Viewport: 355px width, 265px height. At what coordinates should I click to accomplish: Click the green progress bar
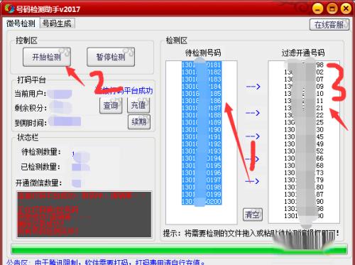coord(179,250)
